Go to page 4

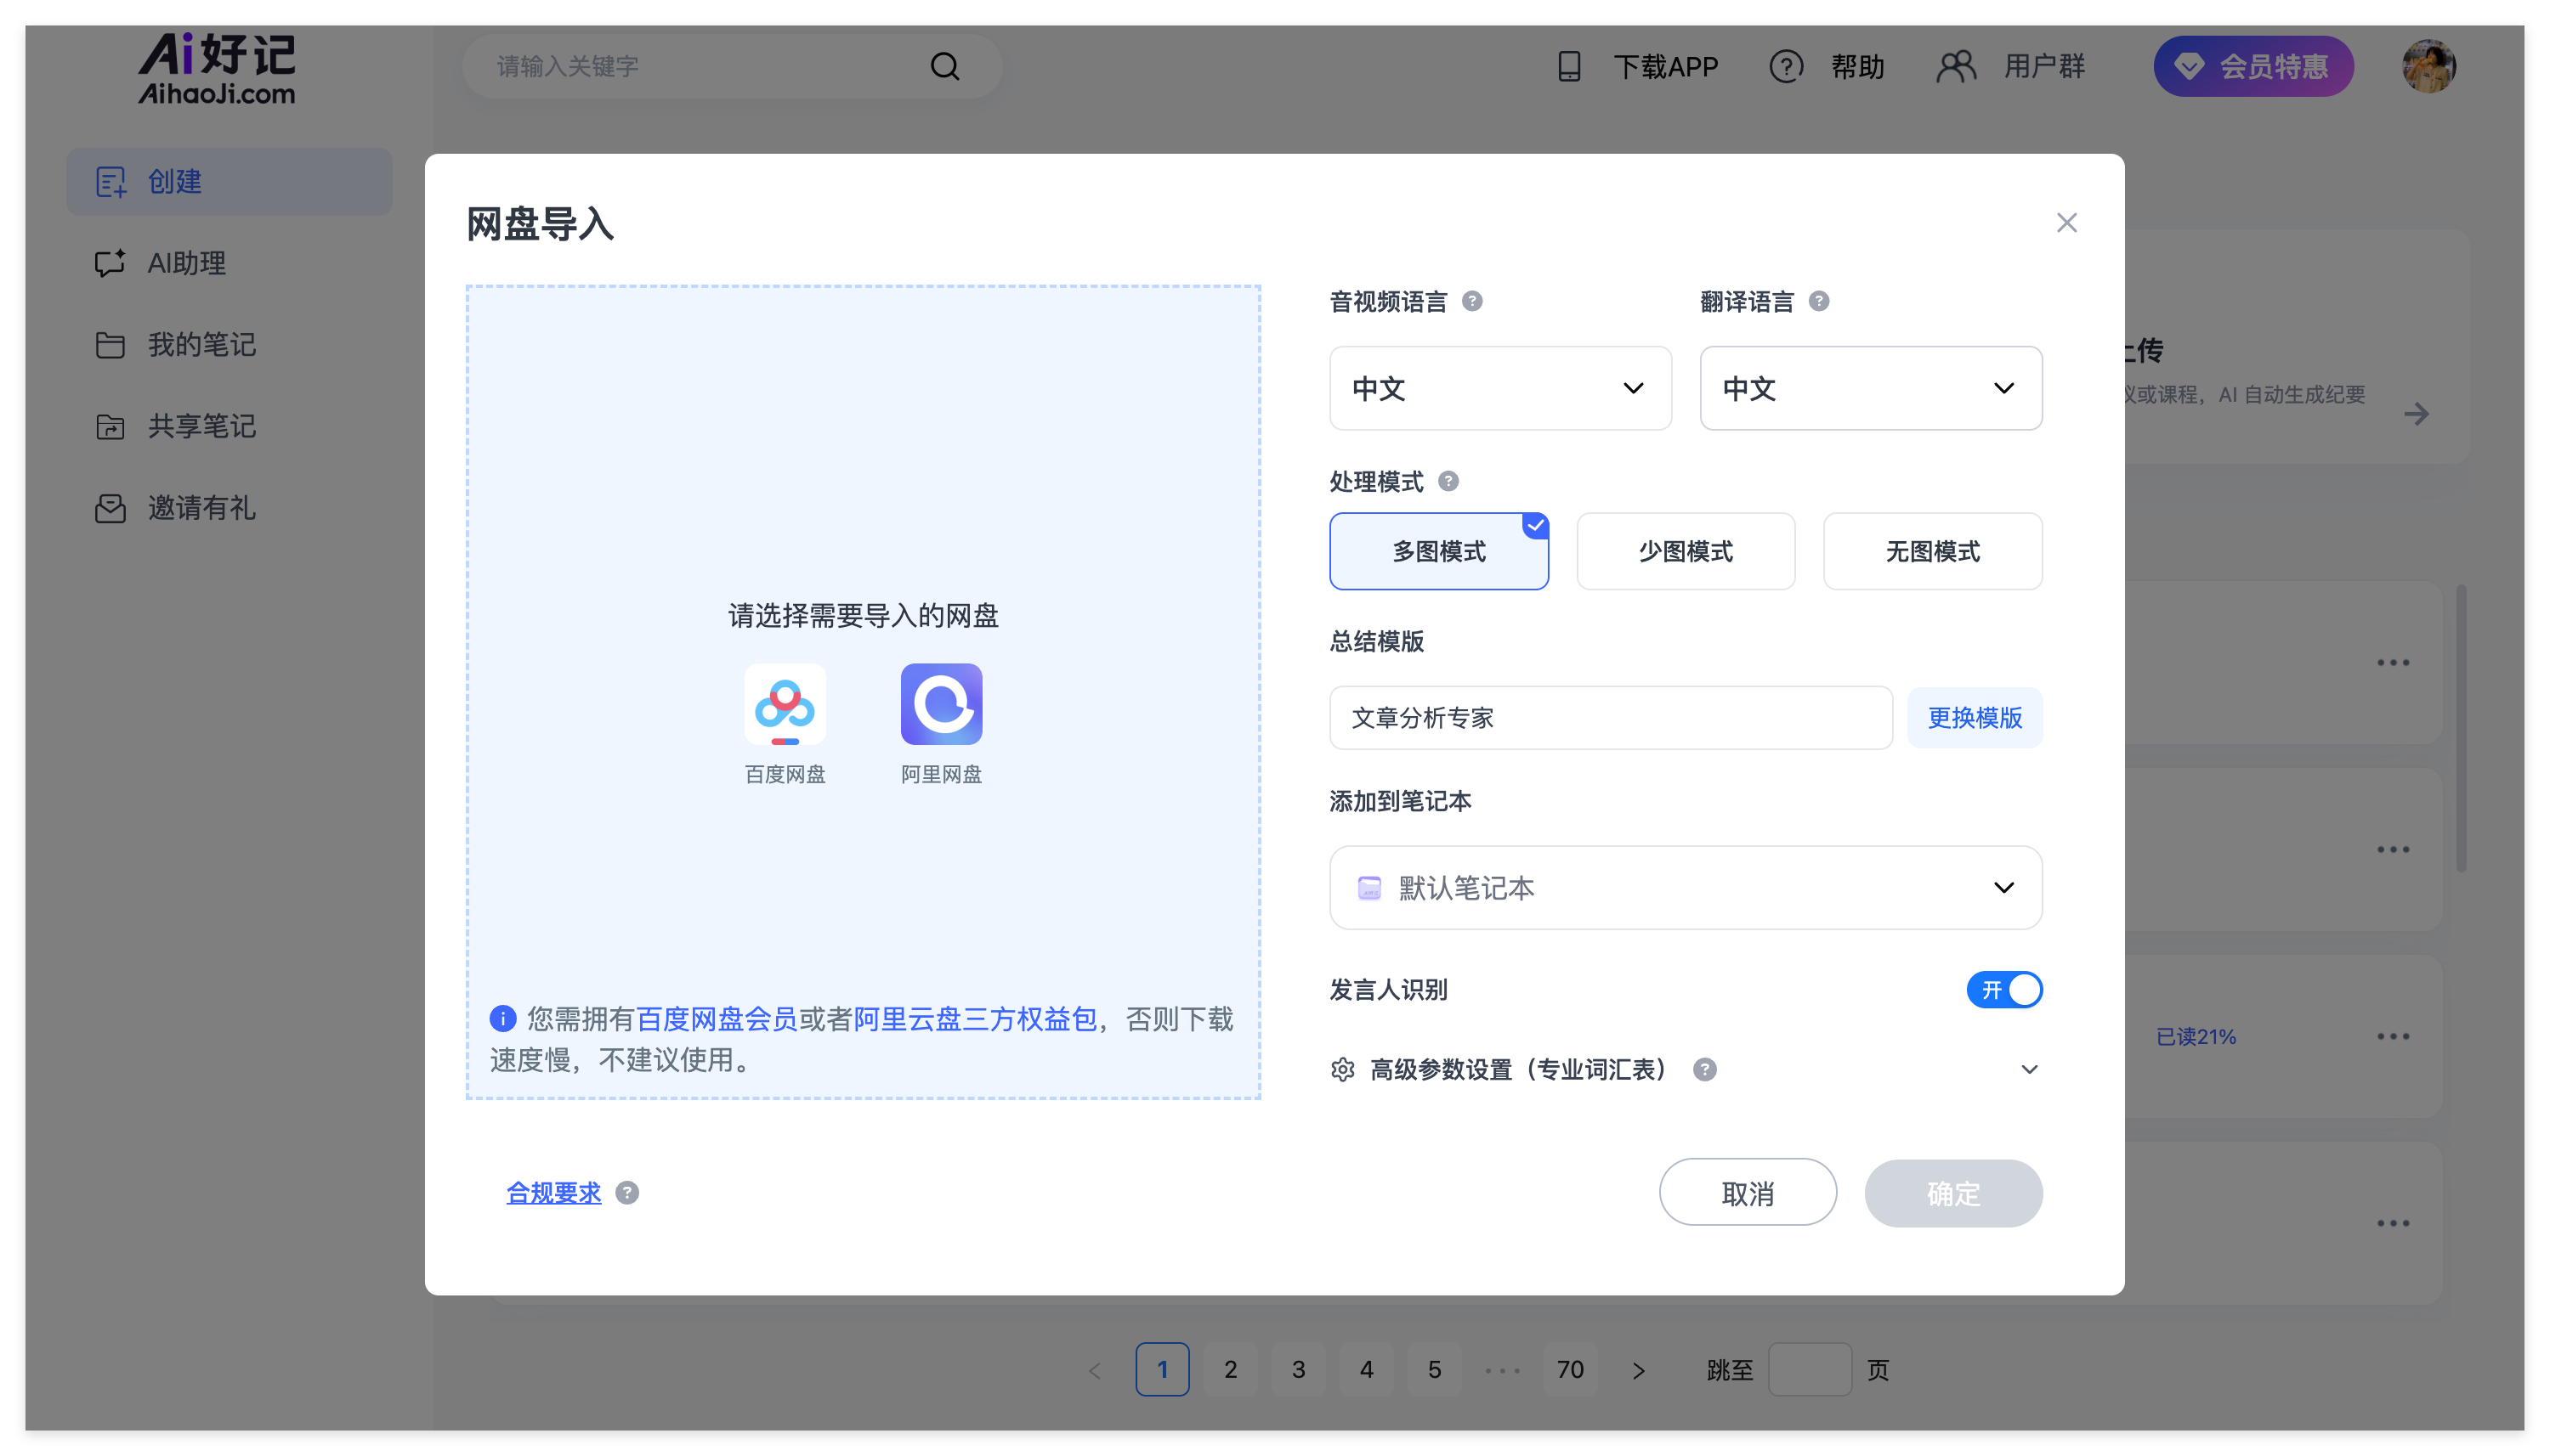point(1366,1369)
